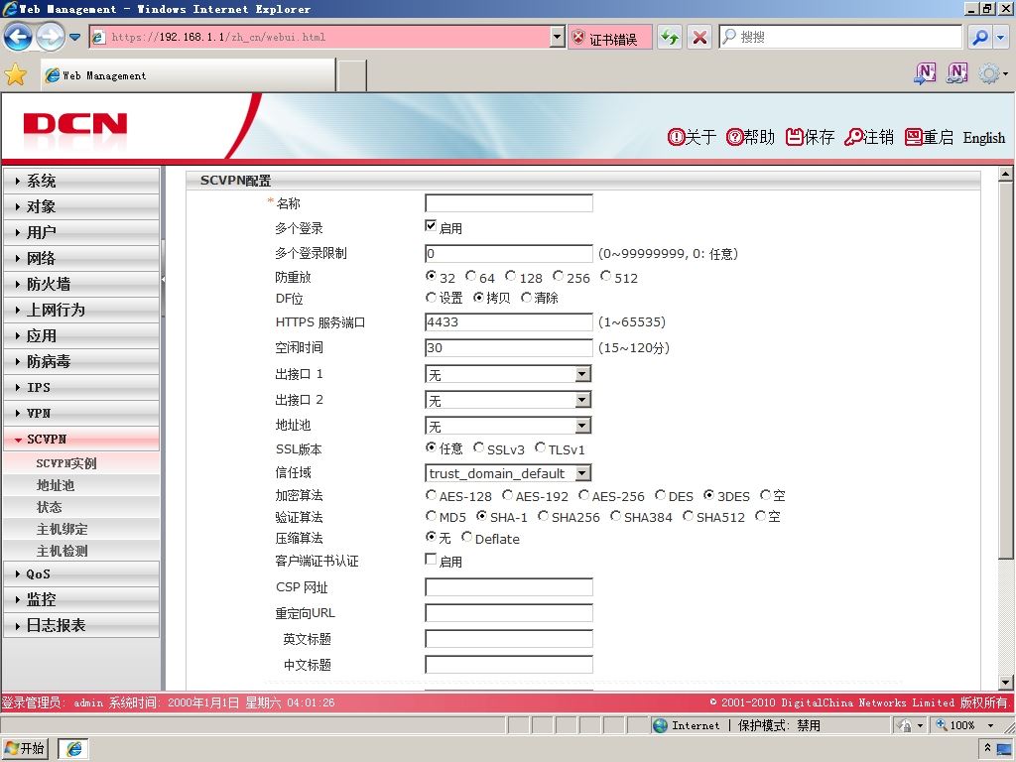Expand the 系统 menu section
The image size is (1016, 762).
[81, 181]
